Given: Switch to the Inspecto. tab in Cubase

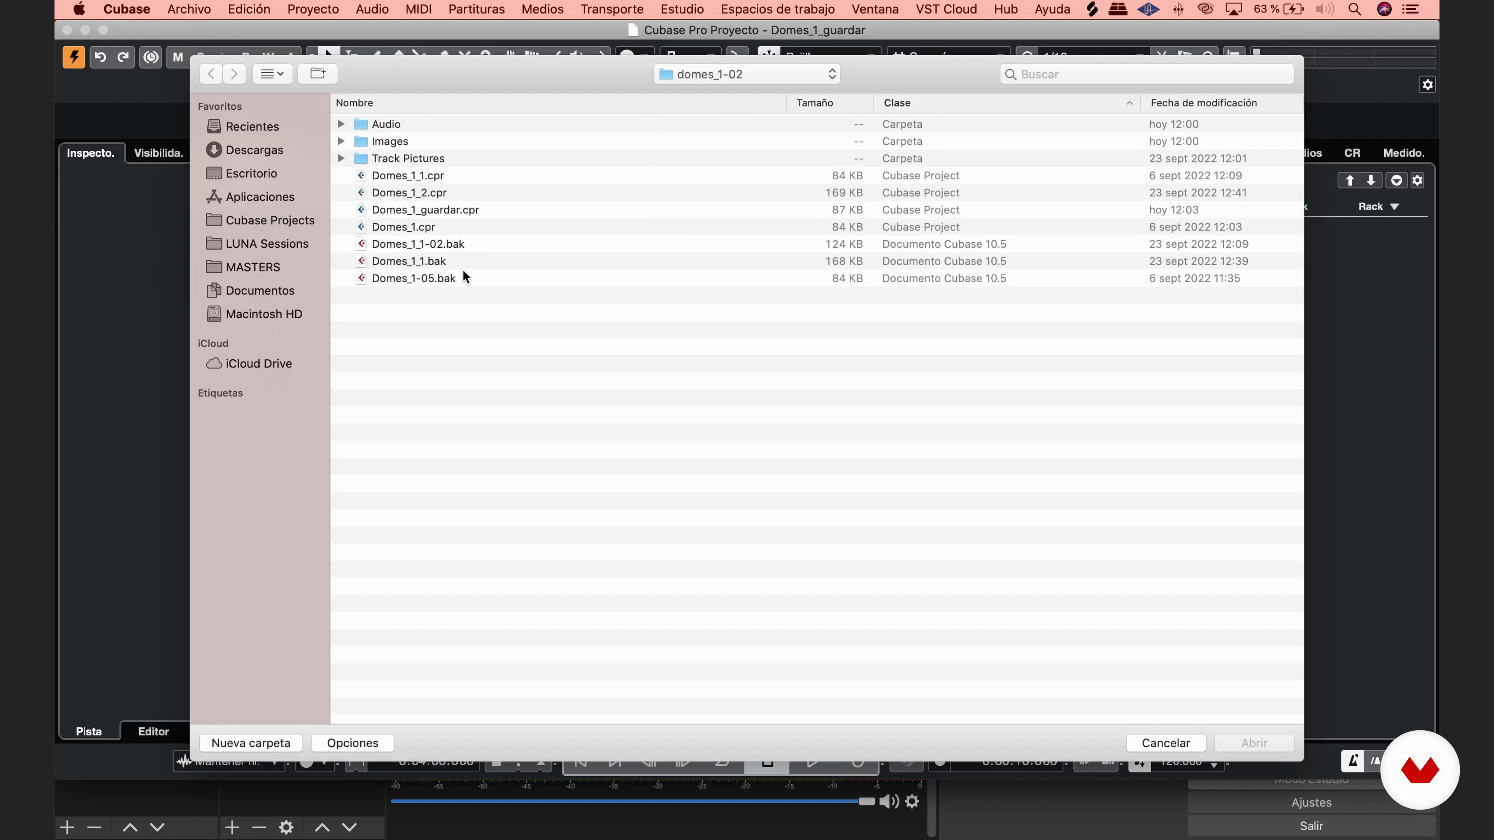Looking at the screenshot, I should pyautogui.click(x=91, y=153).
